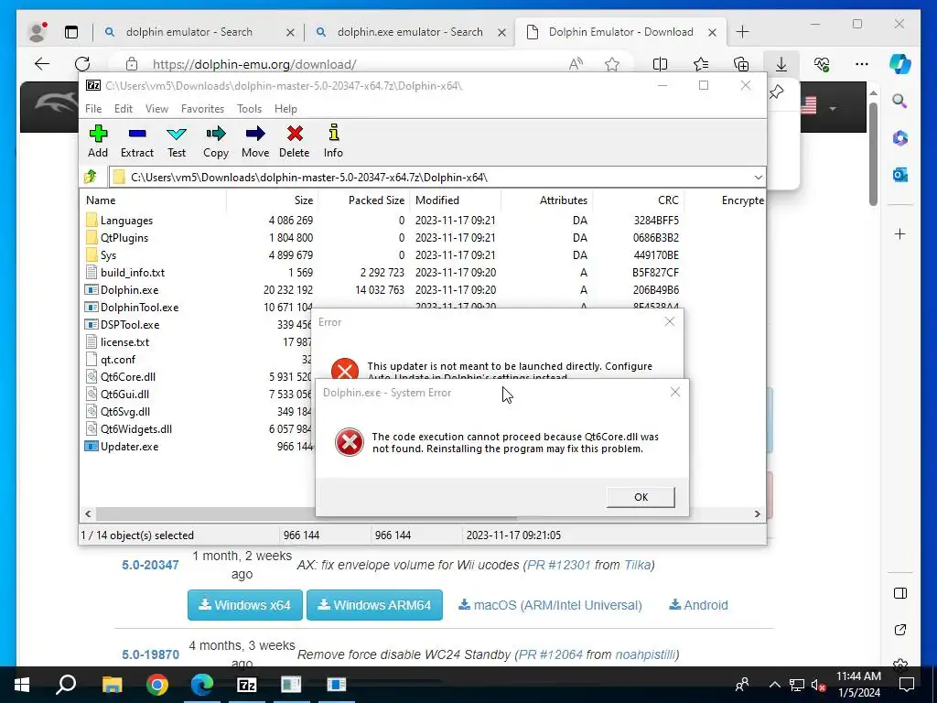Image resolution: width=937 pixels, height=703 pixels.
Task: Sort by Attributes column header
Action: pos(547,200)
